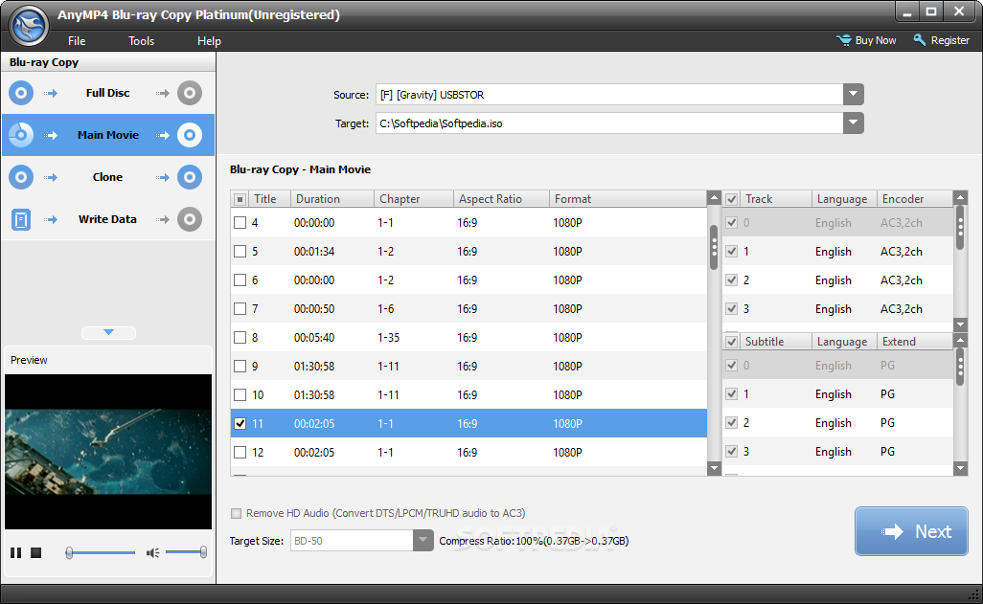Click subtitle list scroll down arrow
This screenshot has height=604, width=983.
pos(960,468)
